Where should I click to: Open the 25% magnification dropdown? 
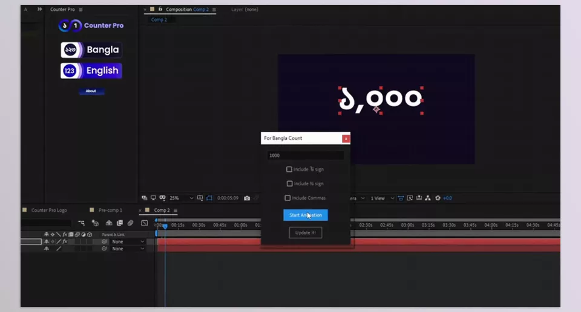click(x=181, y=198)
